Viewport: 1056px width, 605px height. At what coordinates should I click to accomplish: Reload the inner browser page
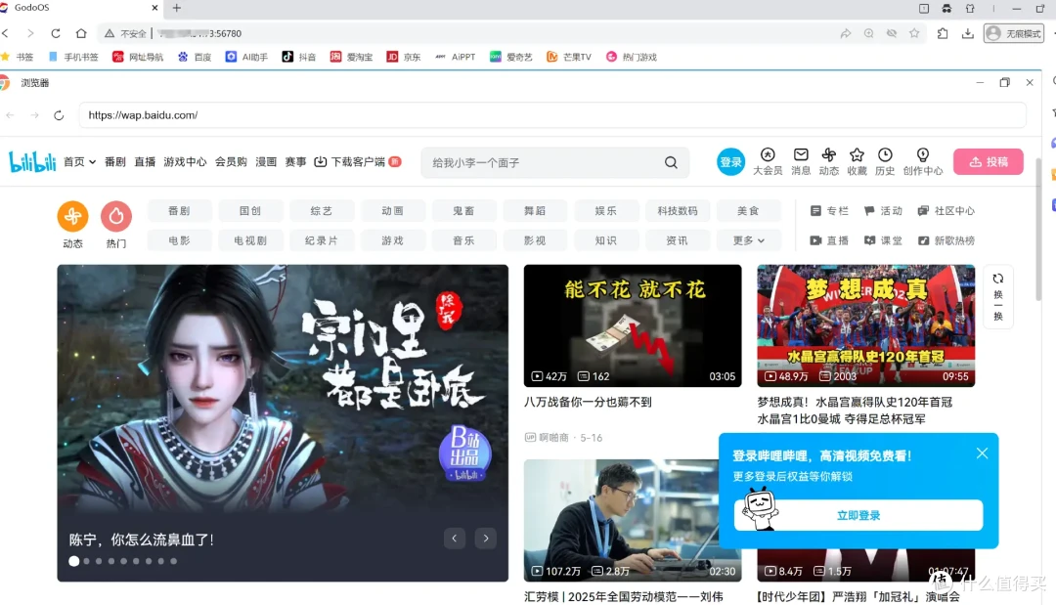pos(59,115)
